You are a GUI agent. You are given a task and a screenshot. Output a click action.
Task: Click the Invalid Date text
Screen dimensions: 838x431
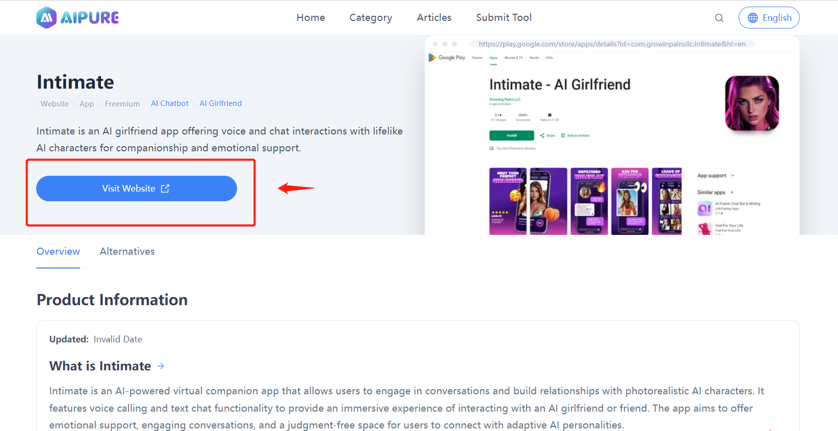[x=118, y=339]
